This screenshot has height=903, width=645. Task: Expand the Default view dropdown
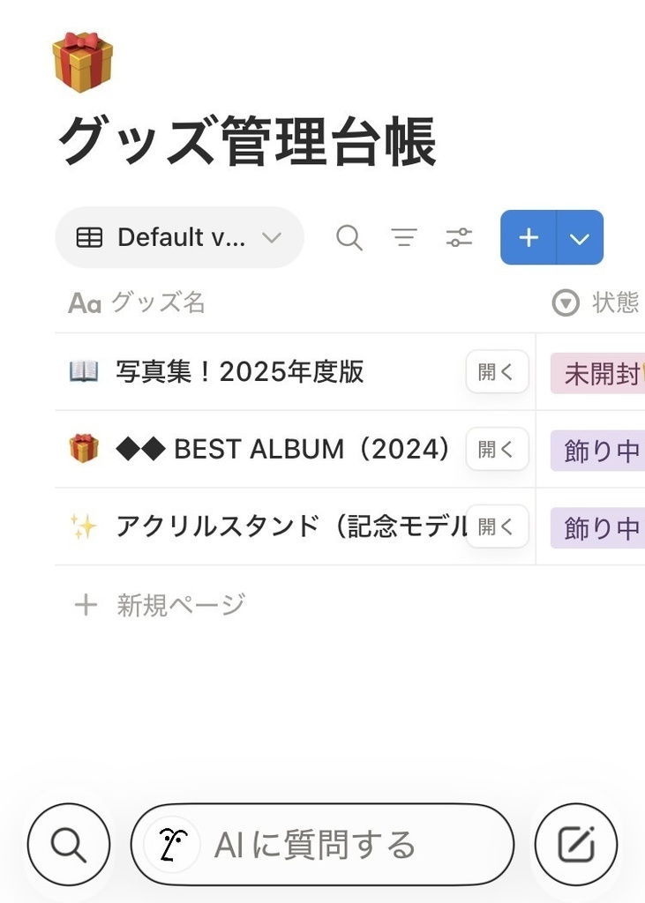point(180,237)
